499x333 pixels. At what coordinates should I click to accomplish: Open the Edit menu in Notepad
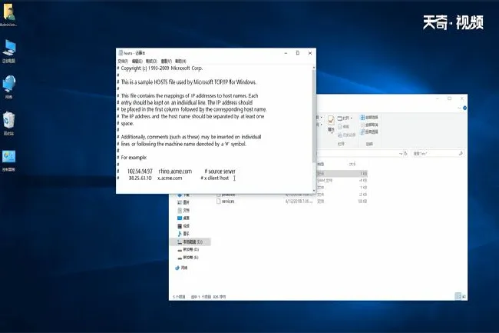[137, 62]
